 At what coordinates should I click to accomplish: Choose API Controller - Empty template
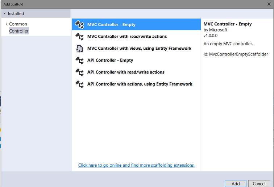[x=136, y=60]
